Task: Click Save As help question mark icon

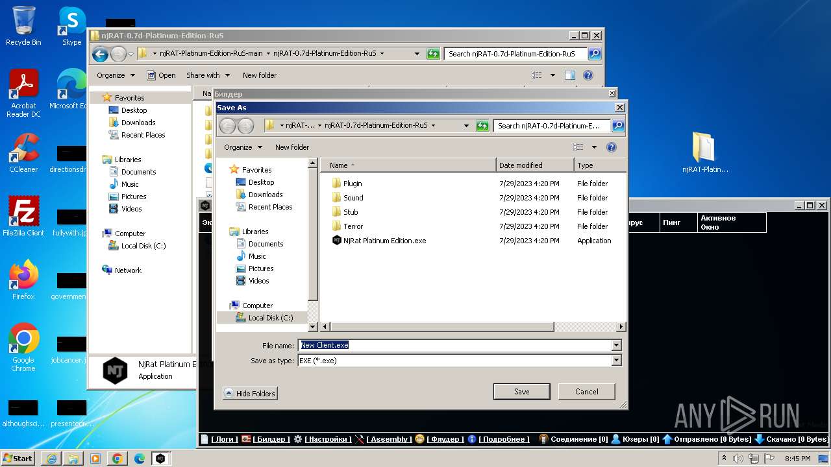Action: pyautogui.click(x=611, y=147)
